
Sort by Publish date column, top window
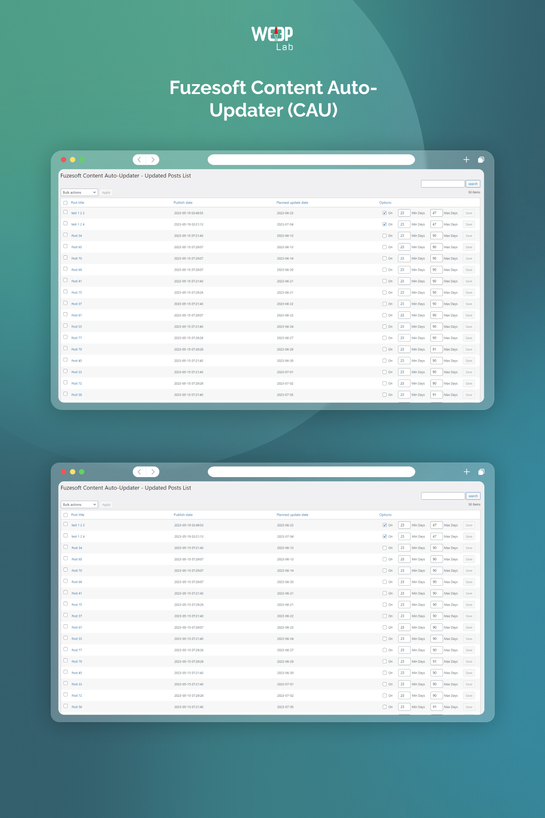tap(183, 203)
